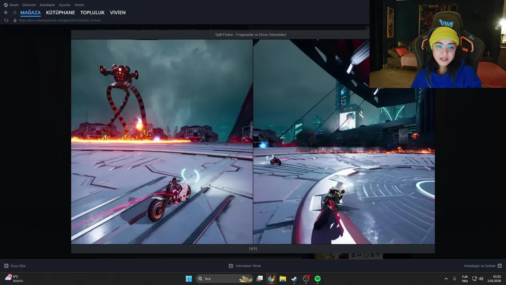Open Steam from the taskbar

[294, 279]
